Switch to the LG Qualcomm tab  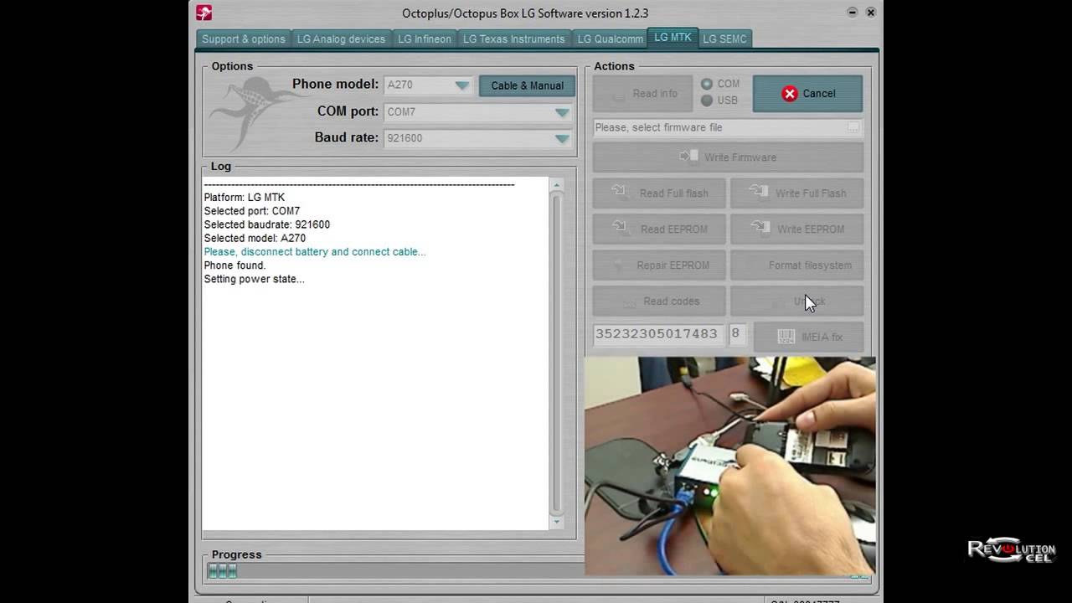tap(611, 39)
